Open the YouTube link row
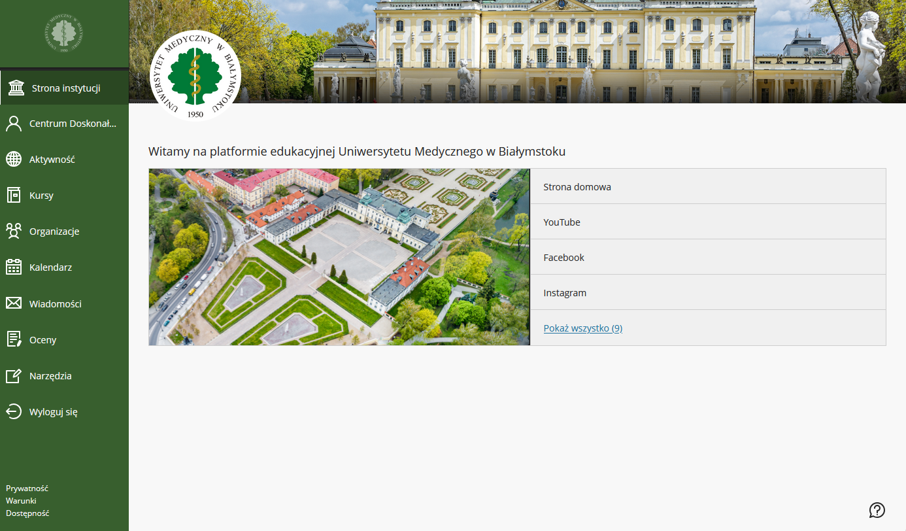The height and width of the screenshot is (531, 906). [x=707, y=222]
